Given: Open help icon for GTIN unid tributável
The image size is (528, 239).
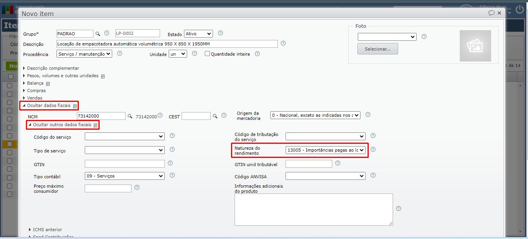Looking at the screenshot, I should tap(338, 163).
